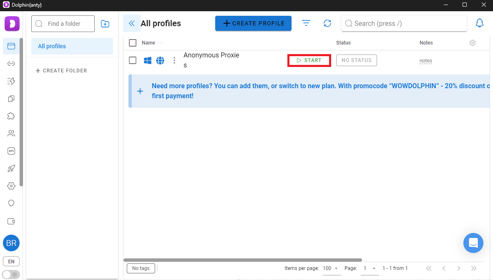Click the Create Profile button

click(x=253, y=23)
